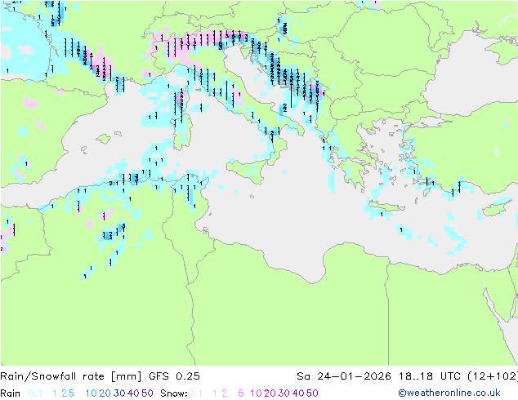The width and height of the screenshot is (518, 400).
Task: Click rain legend value 30
Action: click(119, 393)
